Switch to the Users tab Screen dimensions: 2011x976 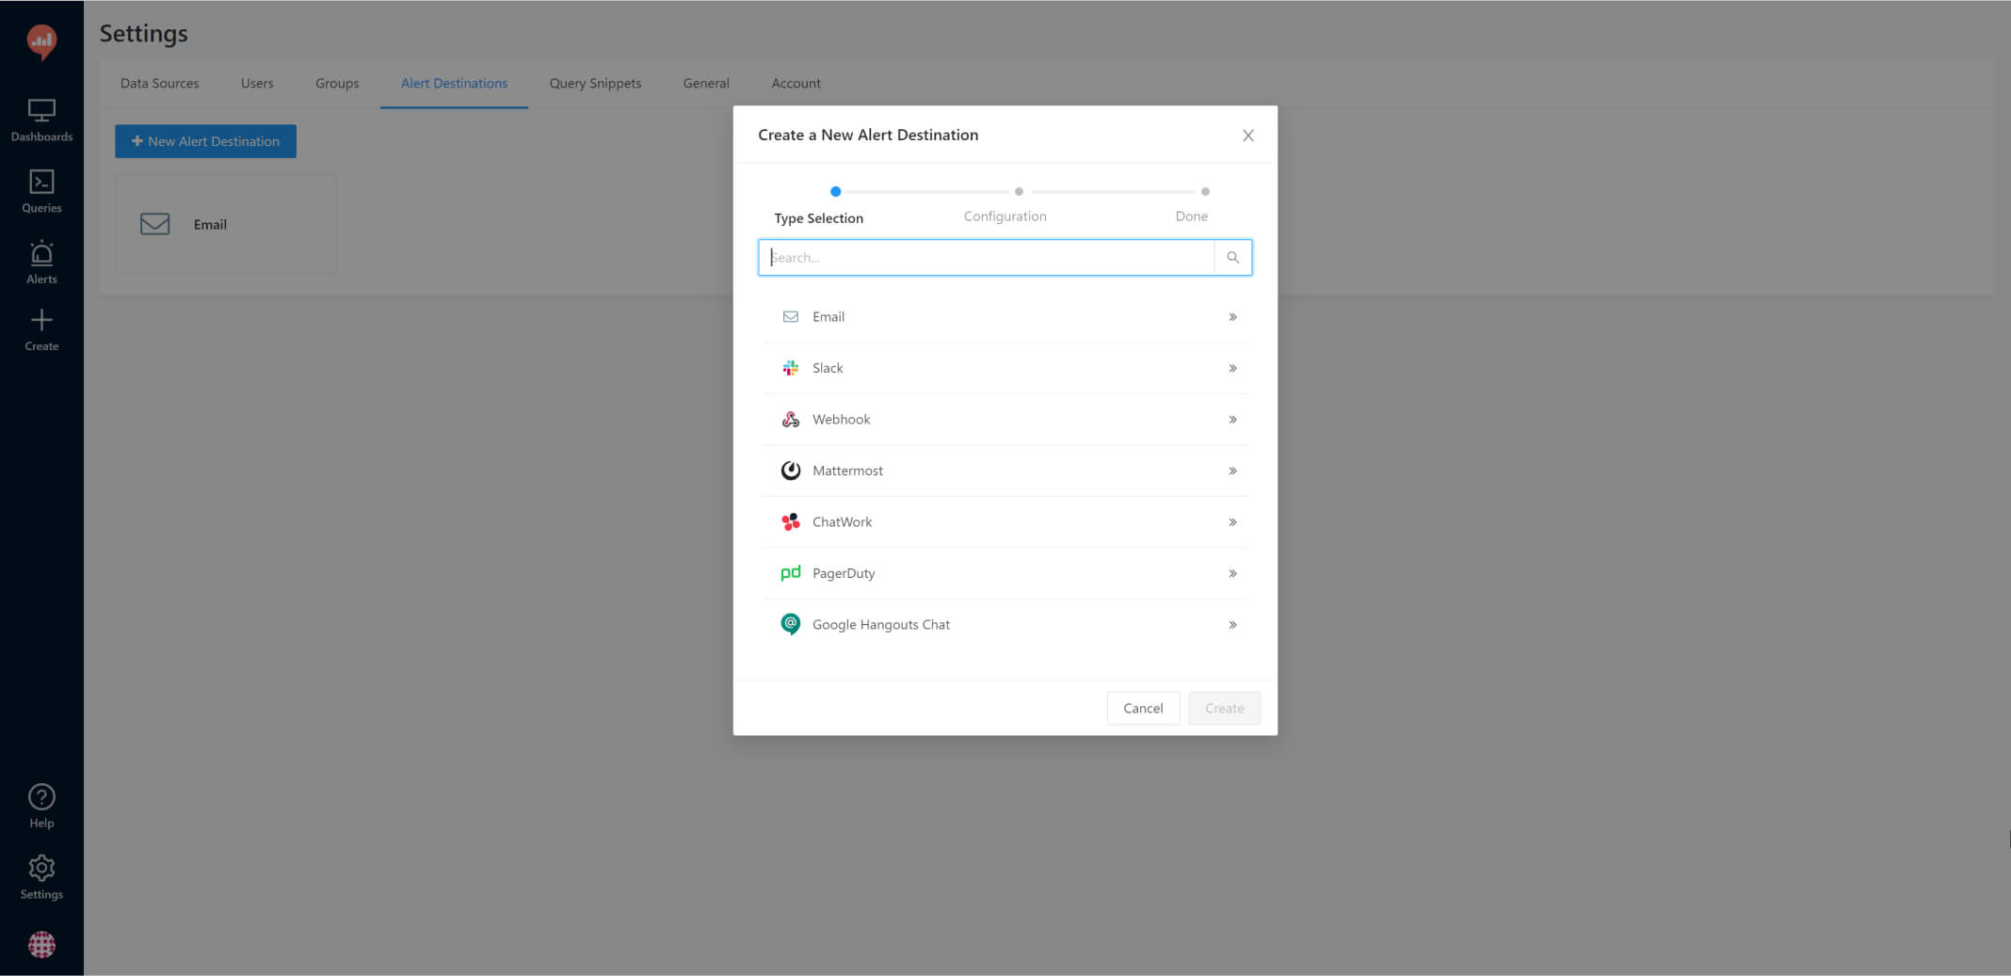(257, 83)
